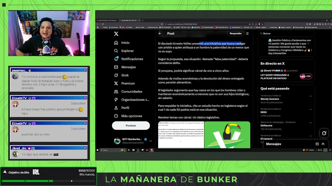This screenshot has width=332, height=186.
Task: Open the IMSS trend
Action: tap(264, 112)
